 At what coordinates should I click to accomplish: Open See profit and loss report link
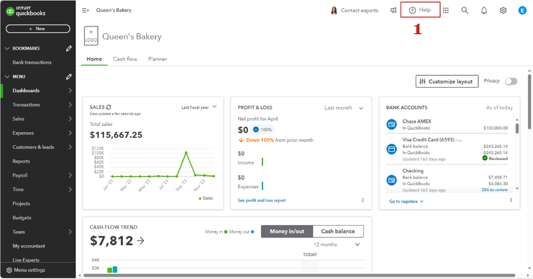pos(262,201)
